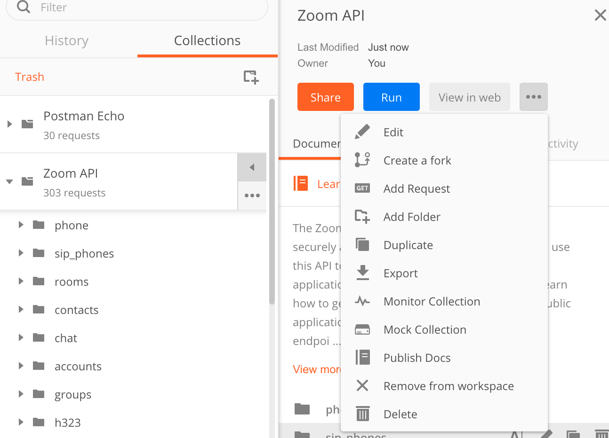
Task: Expand the accounts folder
Action: point(21,366)
